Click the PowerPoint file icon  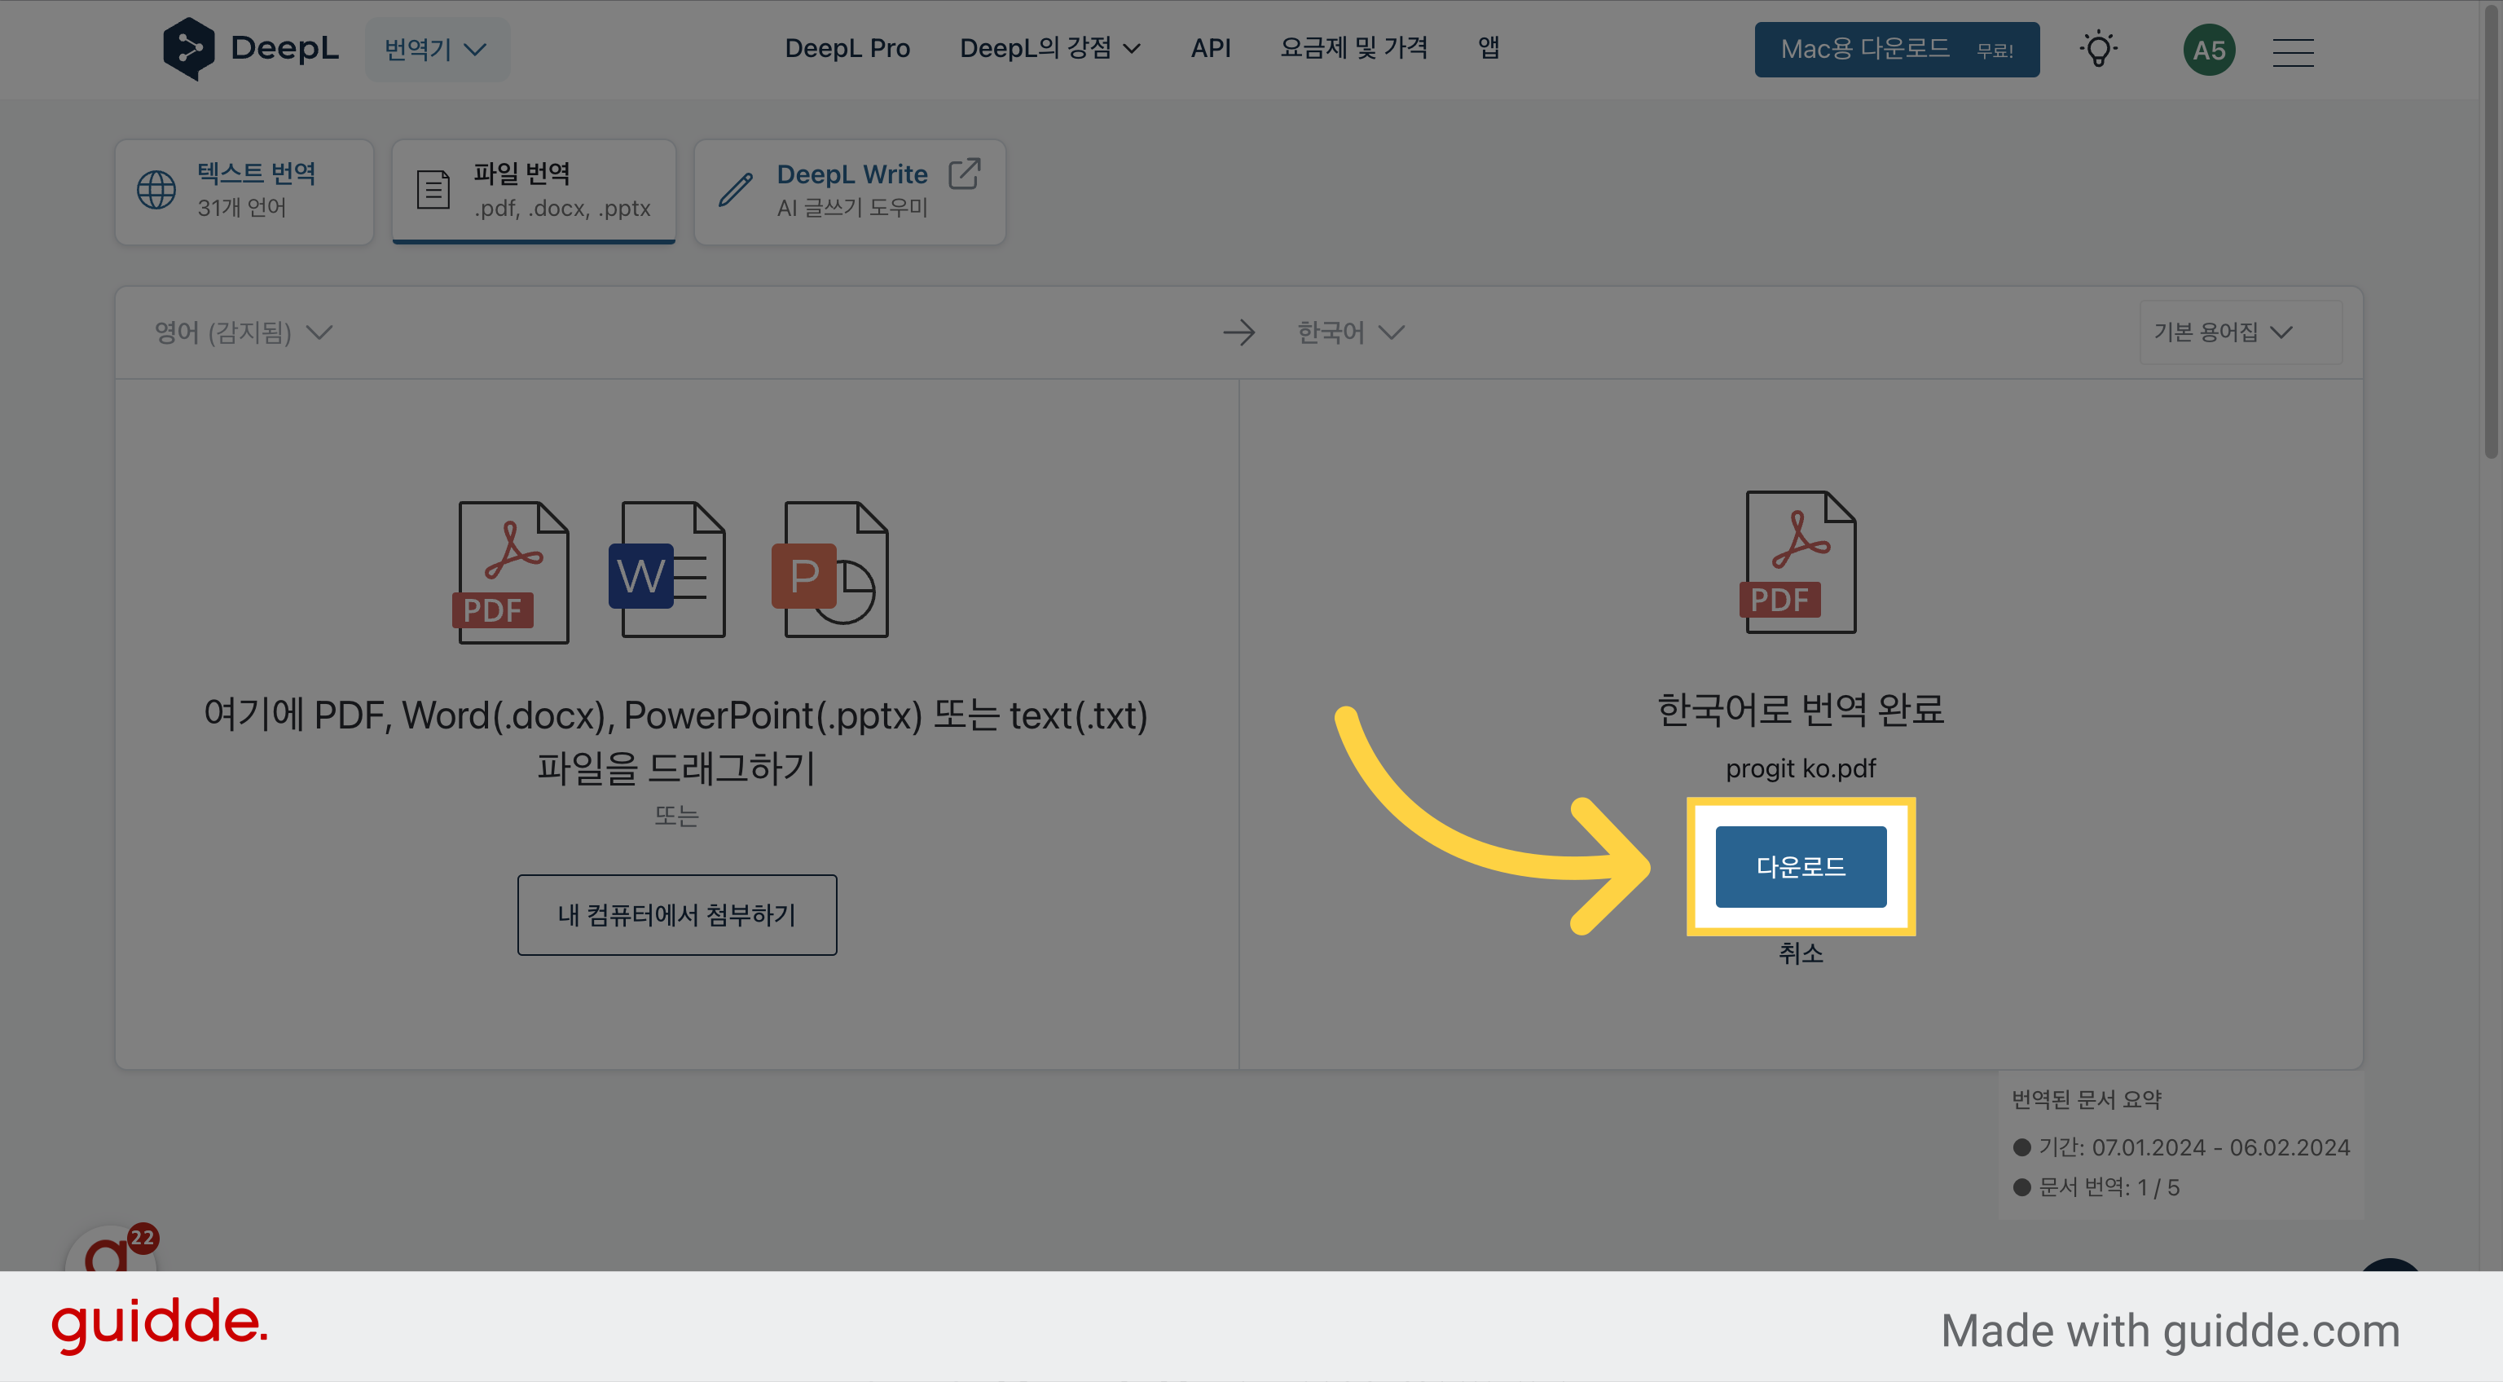(x=831, y=570)
